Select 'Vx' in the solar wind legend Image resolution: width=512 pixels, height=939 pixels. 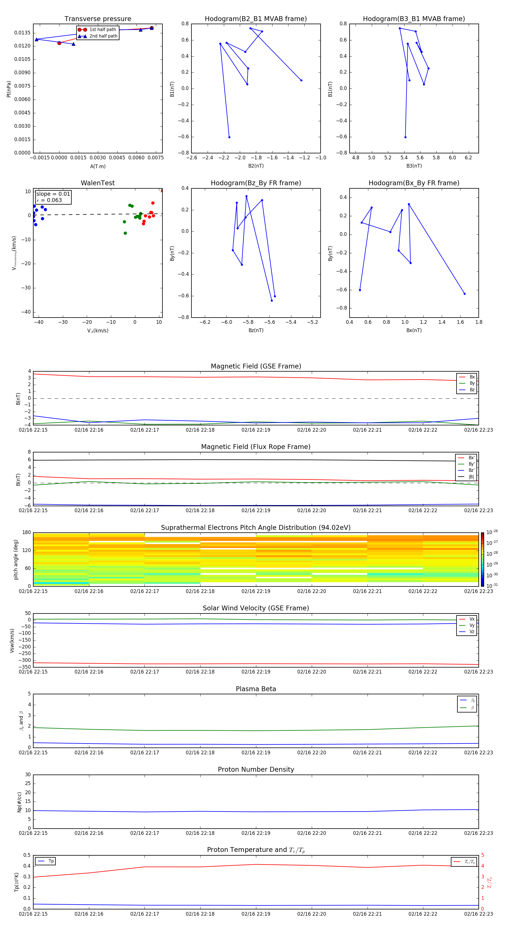(x=467, y=619)
